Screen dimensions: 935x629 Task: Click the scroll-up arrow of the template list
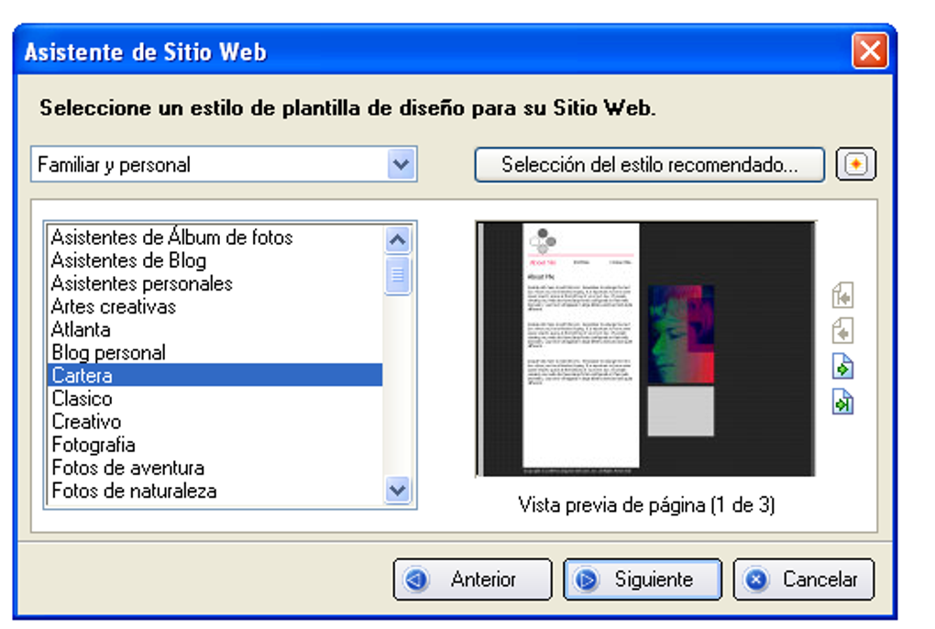coord(397,238)
